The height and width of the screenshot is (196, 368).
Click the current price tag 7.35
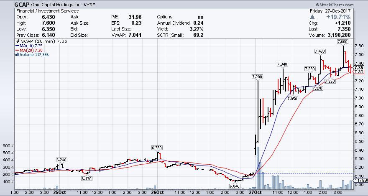coord(358,67)
